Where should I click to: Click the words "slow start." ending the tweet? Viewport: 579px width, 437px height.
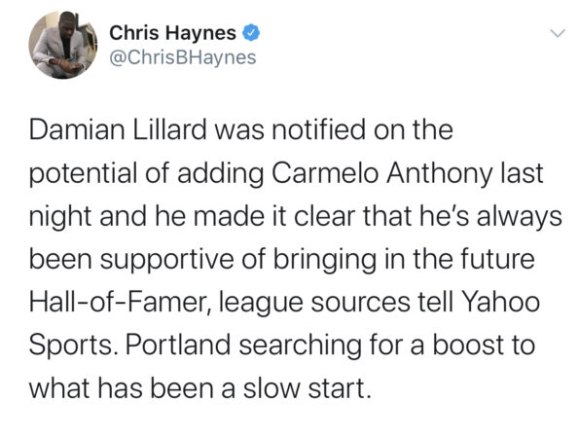308,388
